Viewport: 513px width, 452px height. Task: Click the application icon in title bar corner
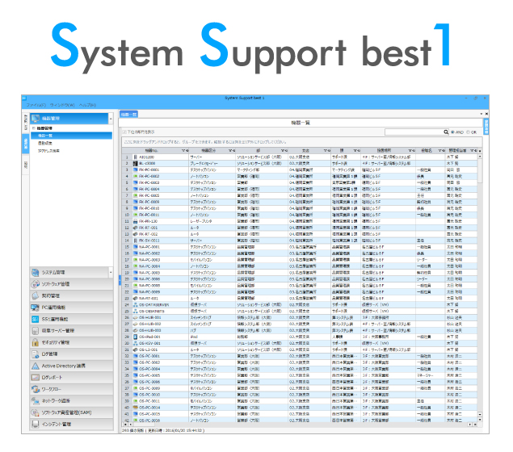(24, 98)
